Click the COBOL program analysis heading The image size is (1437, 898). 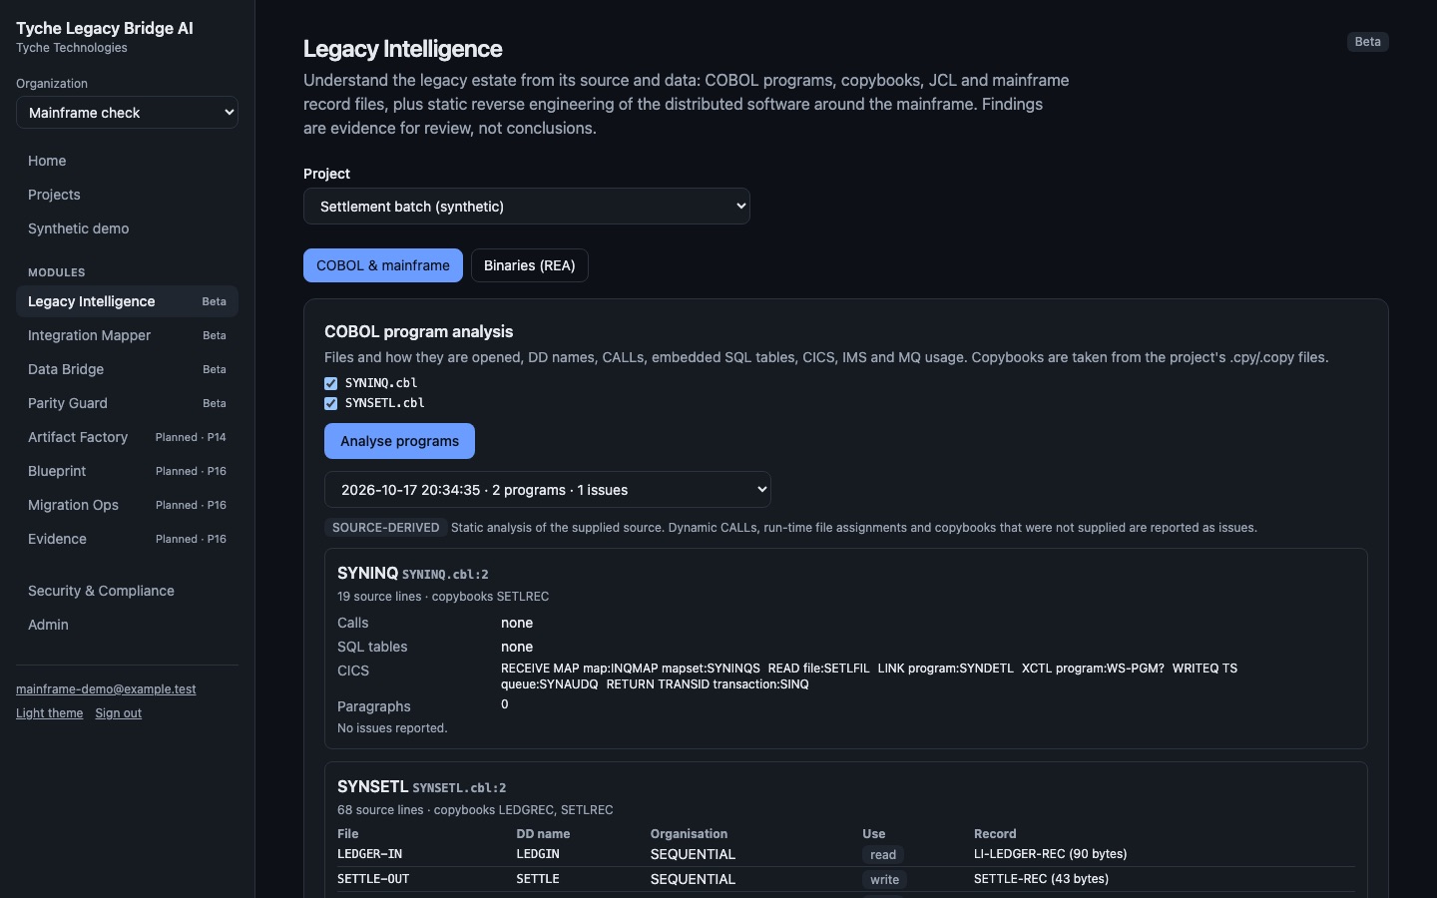[x=419, y=331]
